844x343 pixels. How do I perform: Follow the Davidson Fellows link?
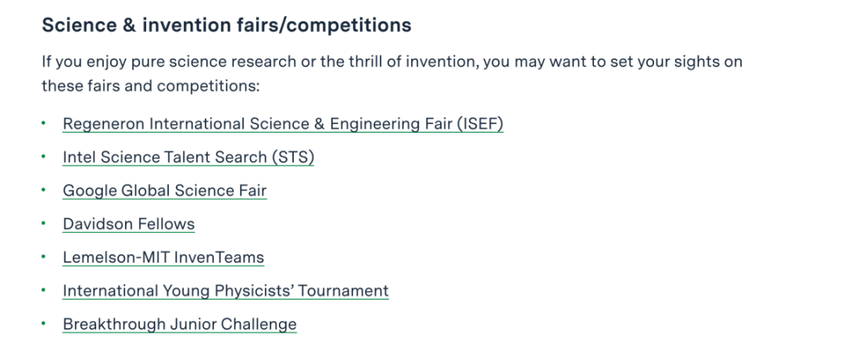tap(128, 224)
